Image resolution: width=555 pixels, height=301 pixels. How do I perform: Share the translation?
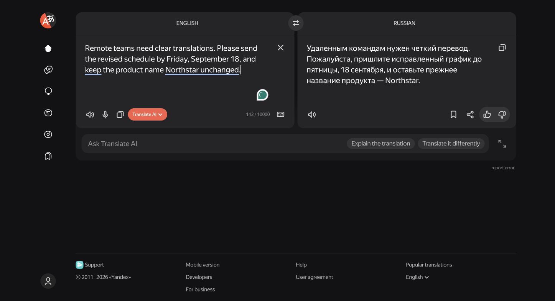tap(470, 114)
